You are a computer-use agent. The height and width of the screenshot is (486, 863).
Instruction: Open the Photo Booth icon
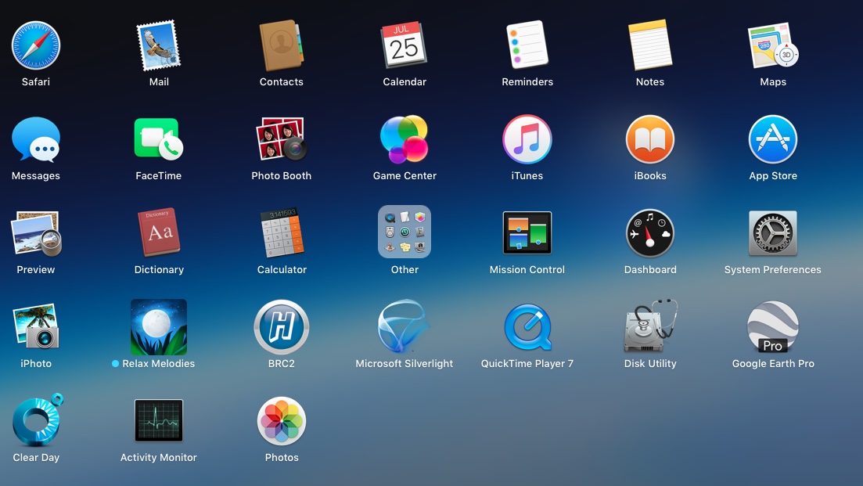[281, 139]
